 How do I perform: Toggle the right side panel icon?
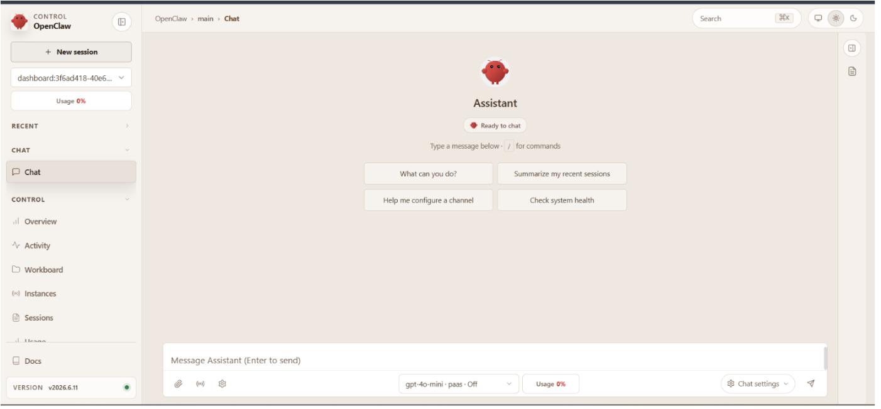coord(852,48)
